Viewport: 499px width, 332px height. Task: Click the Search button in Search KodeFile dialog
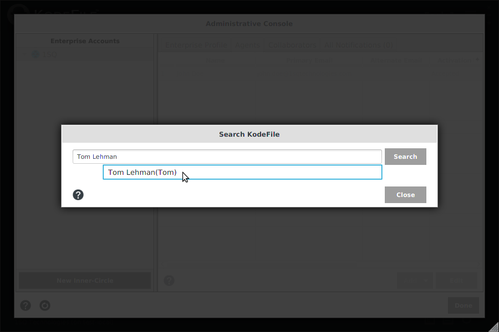(405, 157)
